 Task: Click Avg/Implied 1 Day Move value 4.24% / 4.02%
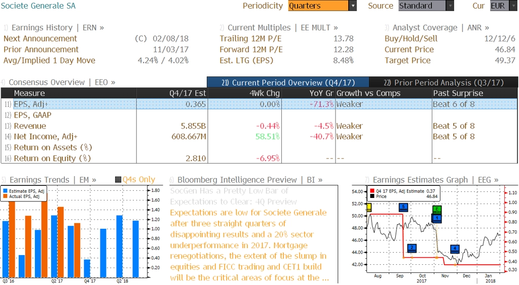163,61
